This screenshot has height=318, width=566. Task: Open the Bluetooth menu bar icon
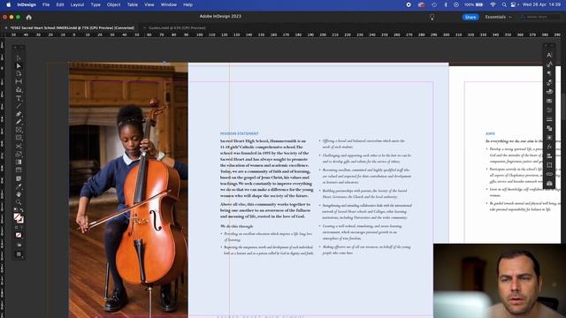[446, 4]
